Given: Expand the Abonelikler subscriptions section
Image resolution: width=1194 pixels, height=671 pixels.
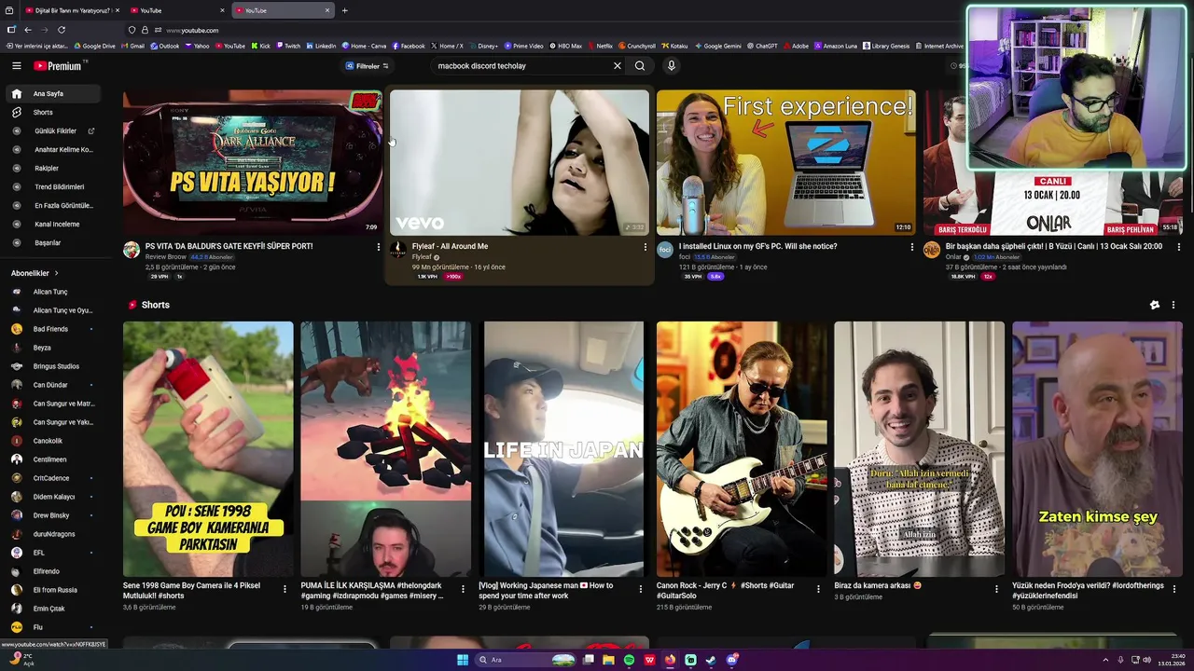Looking at the screenshot, I should [35, 273].
